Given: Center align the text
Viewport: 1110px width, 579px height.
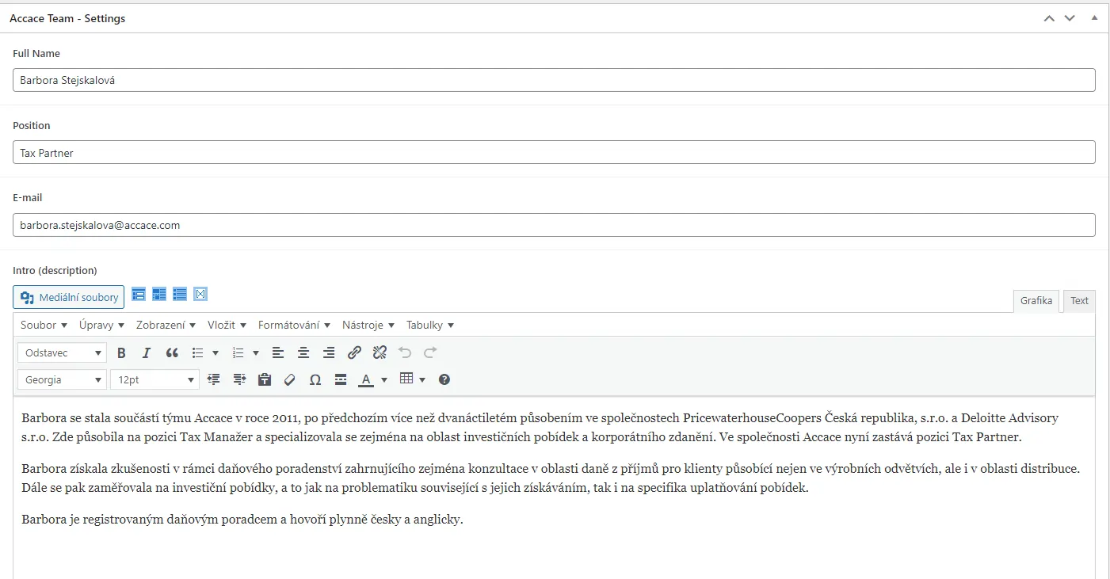Looking at the screenshot, I should coord(303,353).
